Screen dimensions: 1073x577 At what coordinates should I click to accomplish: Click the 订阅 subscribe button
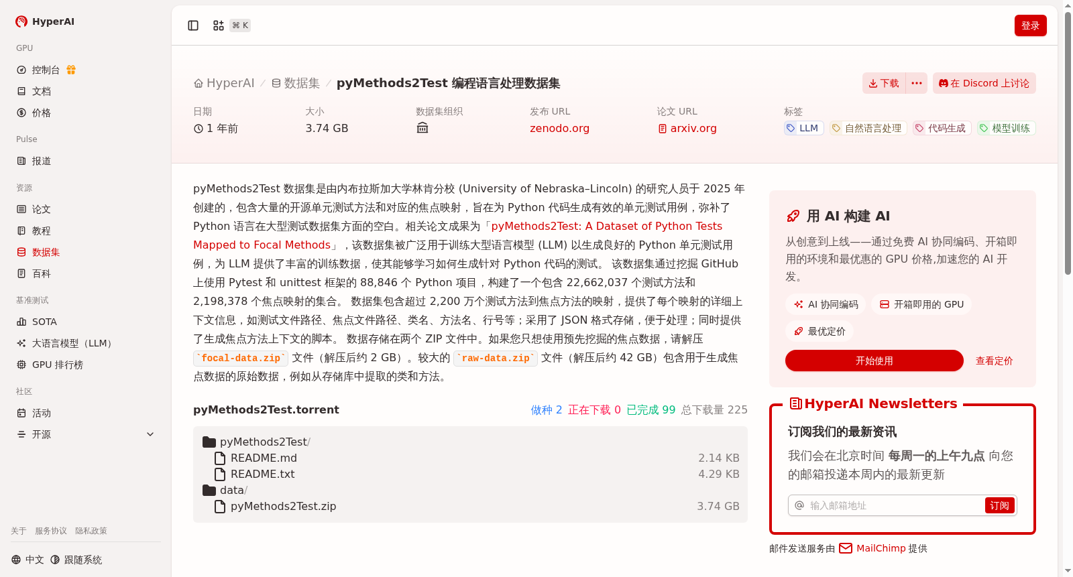(x=999, y=505)
